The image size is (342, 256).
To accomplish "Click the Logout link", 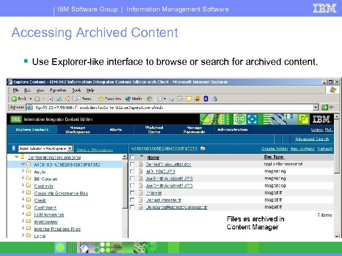I will 317,130.
